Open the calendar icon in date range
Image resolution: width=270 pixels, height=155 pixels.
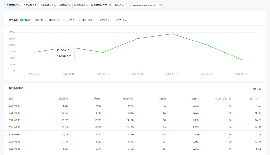click(160, 5)
